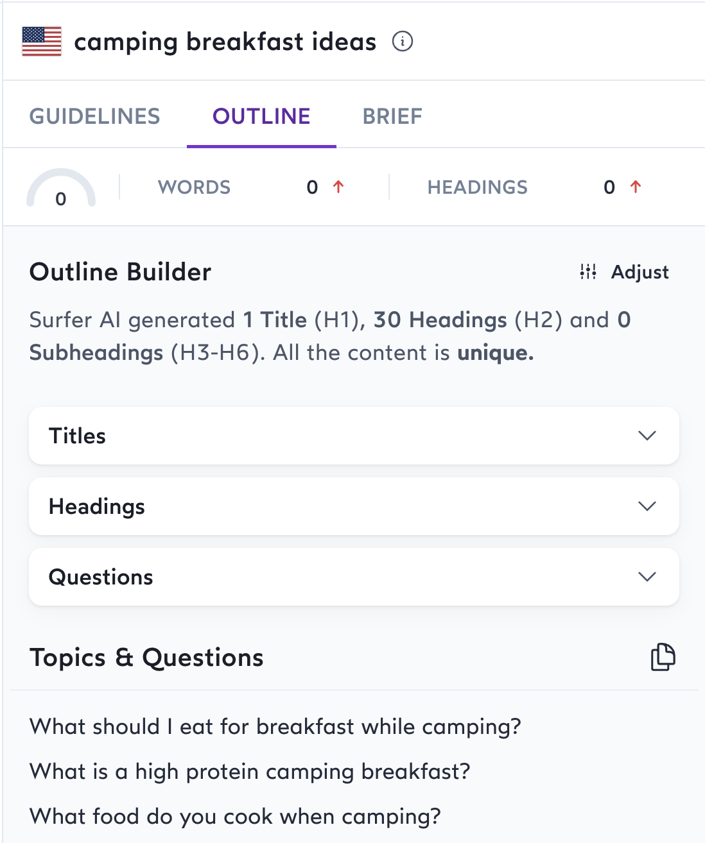Select 'What should I eat for breakfast while camping?'
This screenshot has height=843, width=705.
pyautogui.click(x=275, y=726)
